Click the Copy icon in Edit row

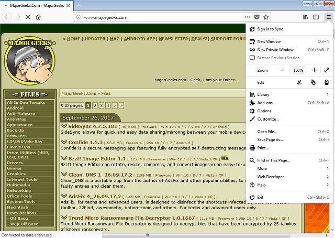[313, 82]
